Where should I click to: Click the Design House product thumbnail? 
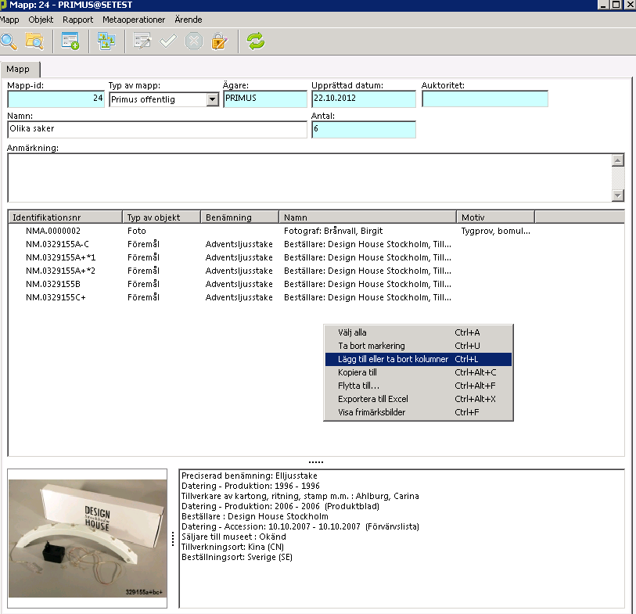point(88,538)
